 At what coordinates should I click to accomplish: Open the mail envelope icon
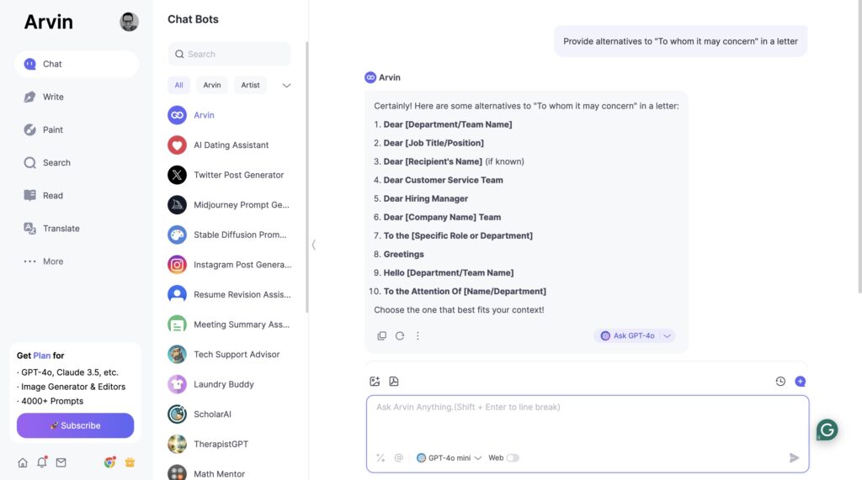point(61,462)
